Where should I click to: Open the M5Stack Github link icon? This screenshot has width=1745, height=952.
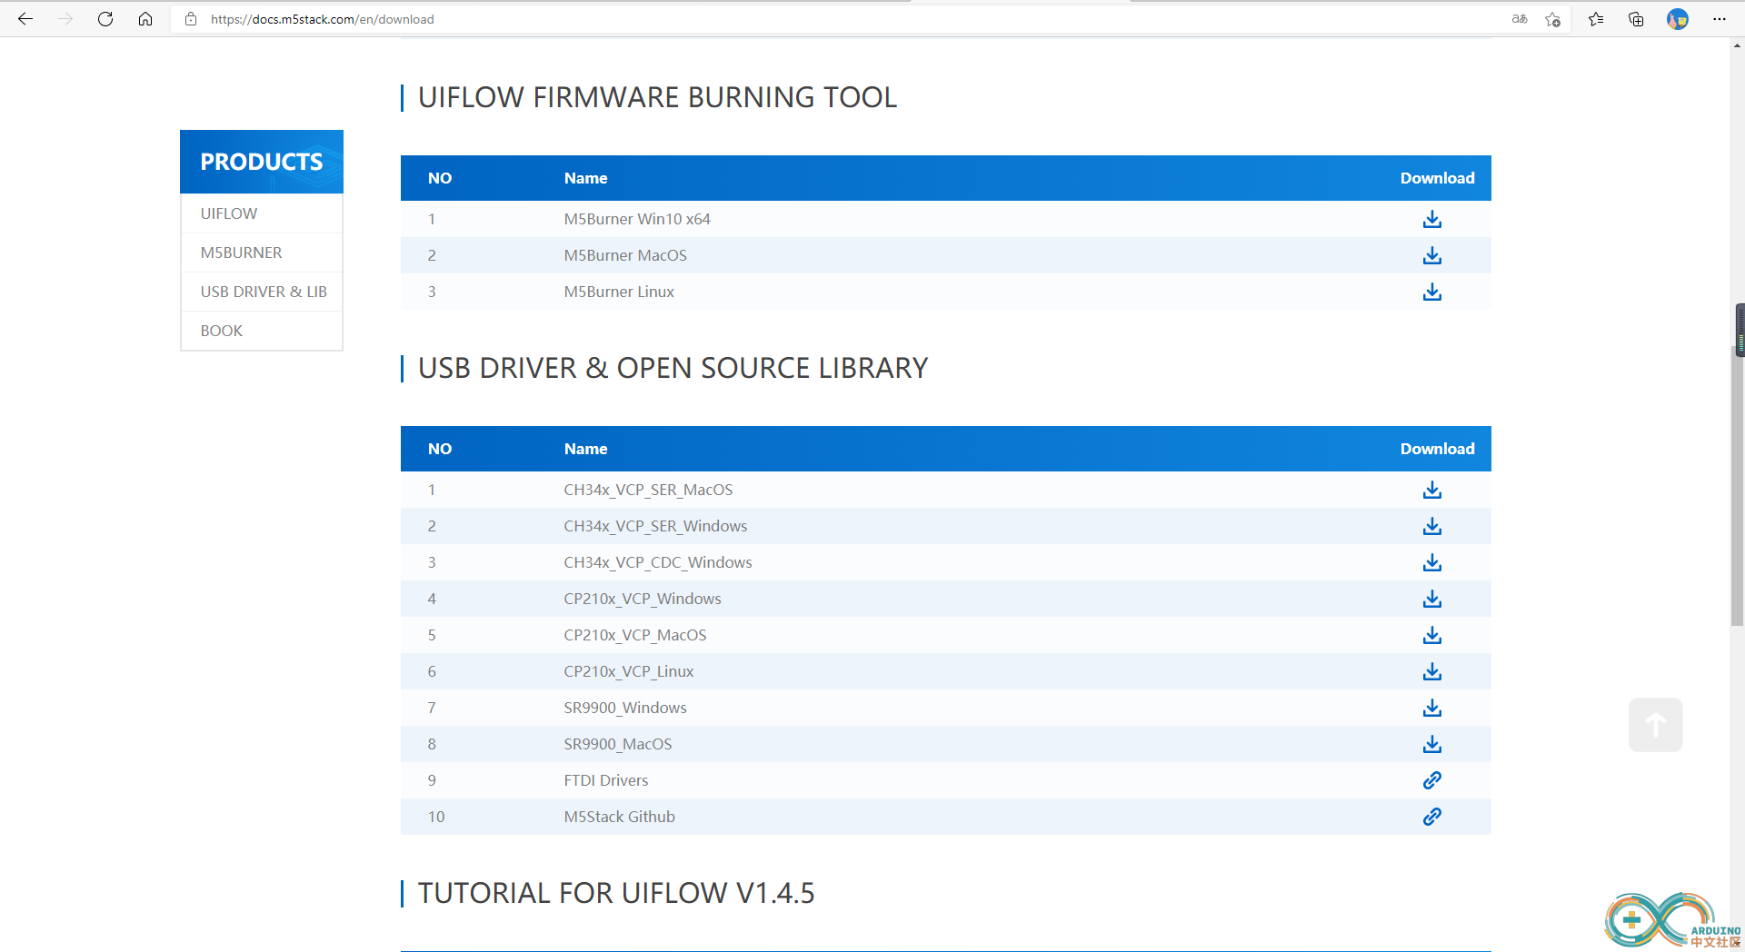coord(1432,817)
